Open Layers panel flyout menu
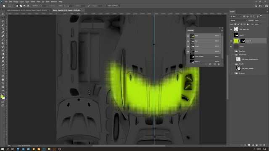This screenshot has height=151, width=269. [x=267, y=12]
